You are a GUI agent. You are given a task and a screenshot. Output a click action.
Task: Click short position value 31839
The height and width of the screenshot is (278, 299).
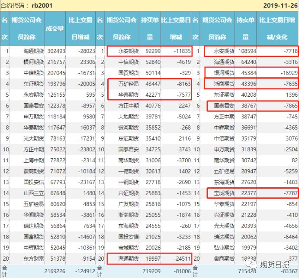[x=249, y=149]
